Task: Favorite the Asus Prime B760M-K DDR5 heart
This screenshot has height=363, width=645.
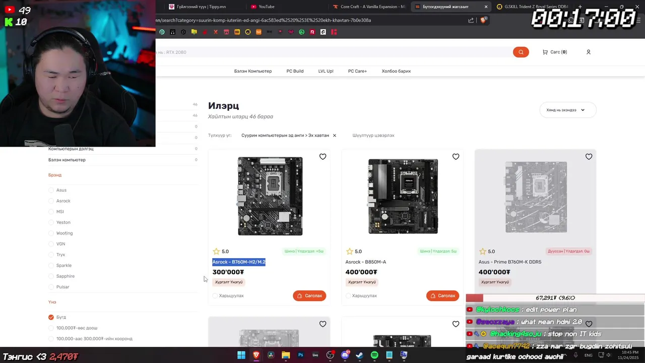Action: (589, 157)
